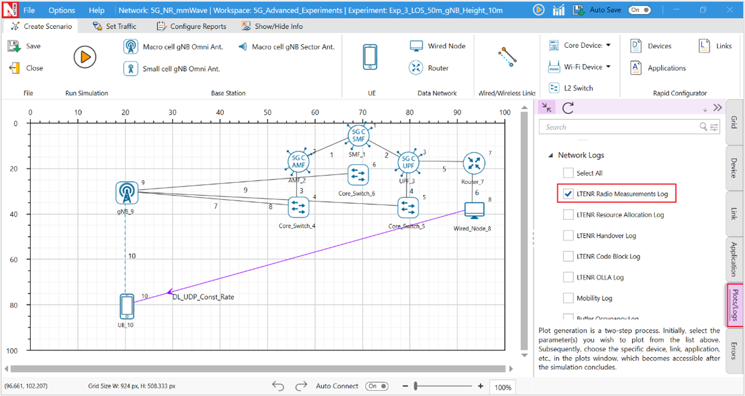
Task: Open the Options menu
Action: tap(62, 10)
